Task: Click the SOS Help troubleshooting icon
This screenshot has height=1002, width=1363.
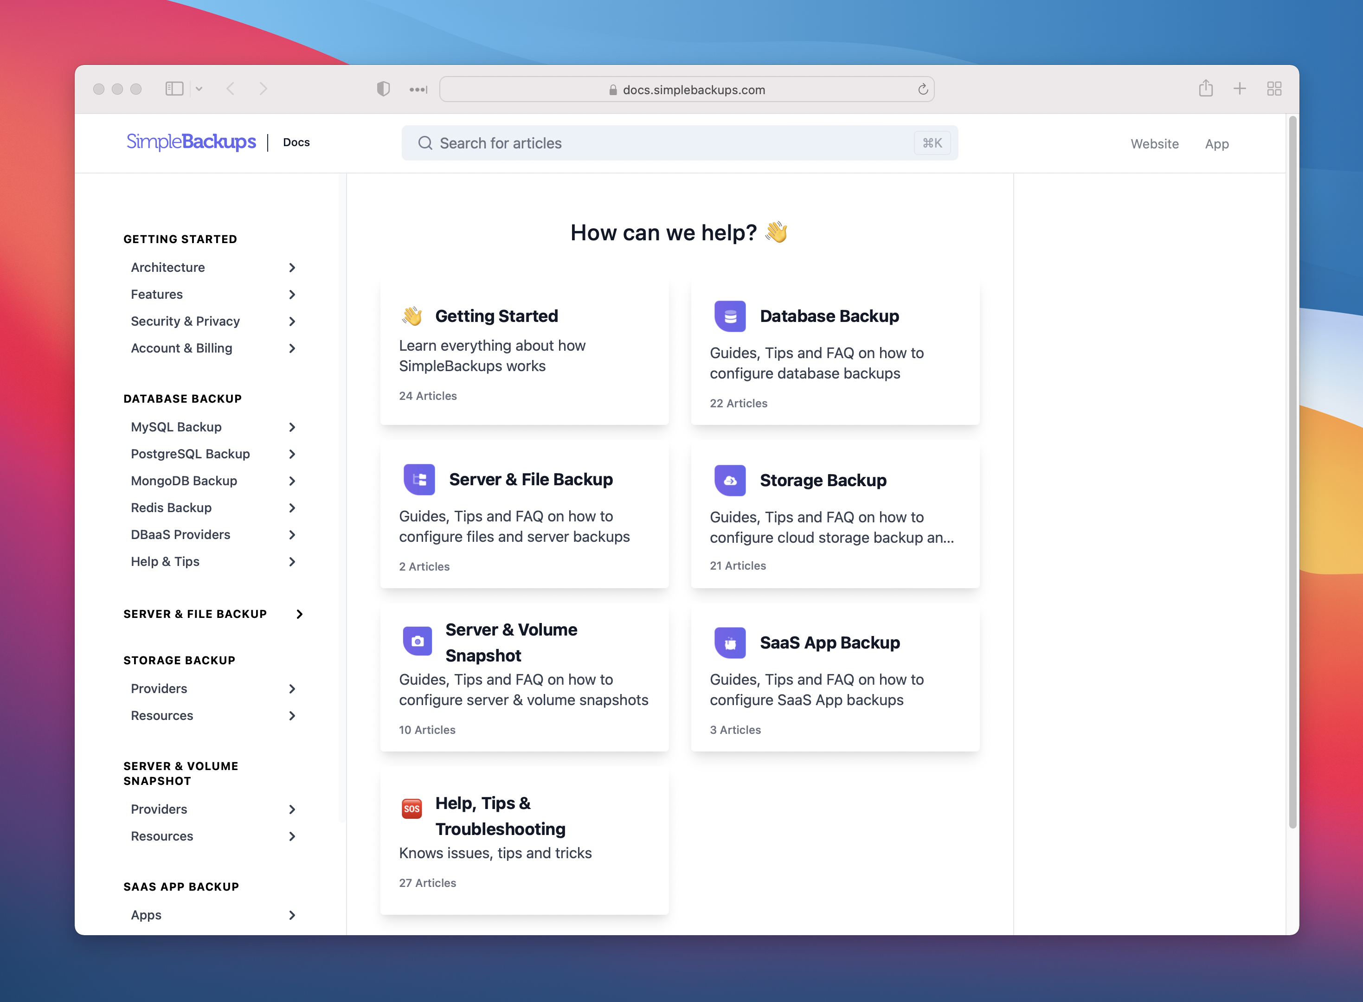Action: pos(412,809)
